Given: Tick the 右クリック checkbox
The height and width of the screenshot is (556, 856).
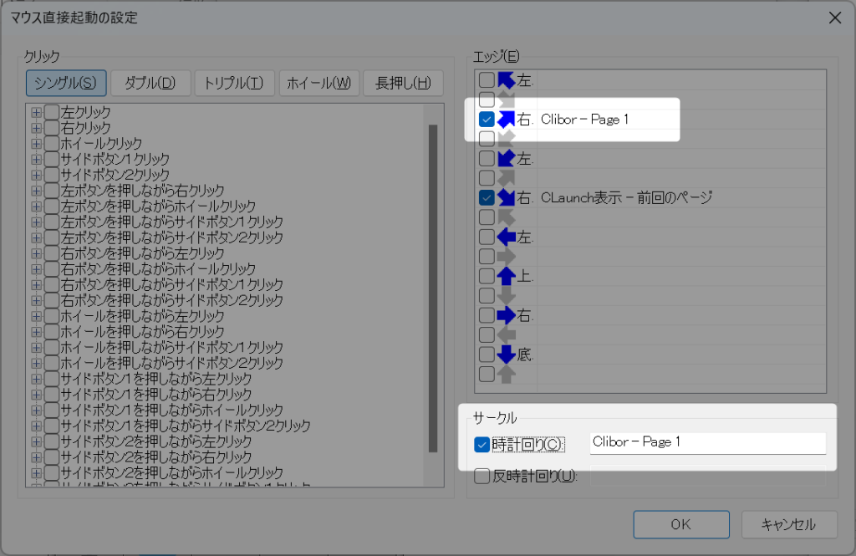Looking at the screenshot, I should (x=52, y=129).
